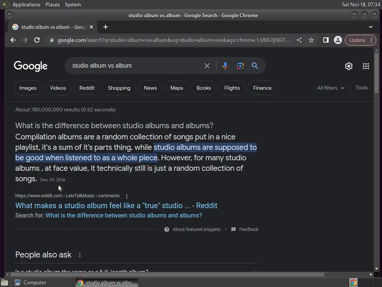This screenshot has width=382, height=287.
Task: Click the scroll right arrow
Action: pyautogui.click(x=371, y=275)
